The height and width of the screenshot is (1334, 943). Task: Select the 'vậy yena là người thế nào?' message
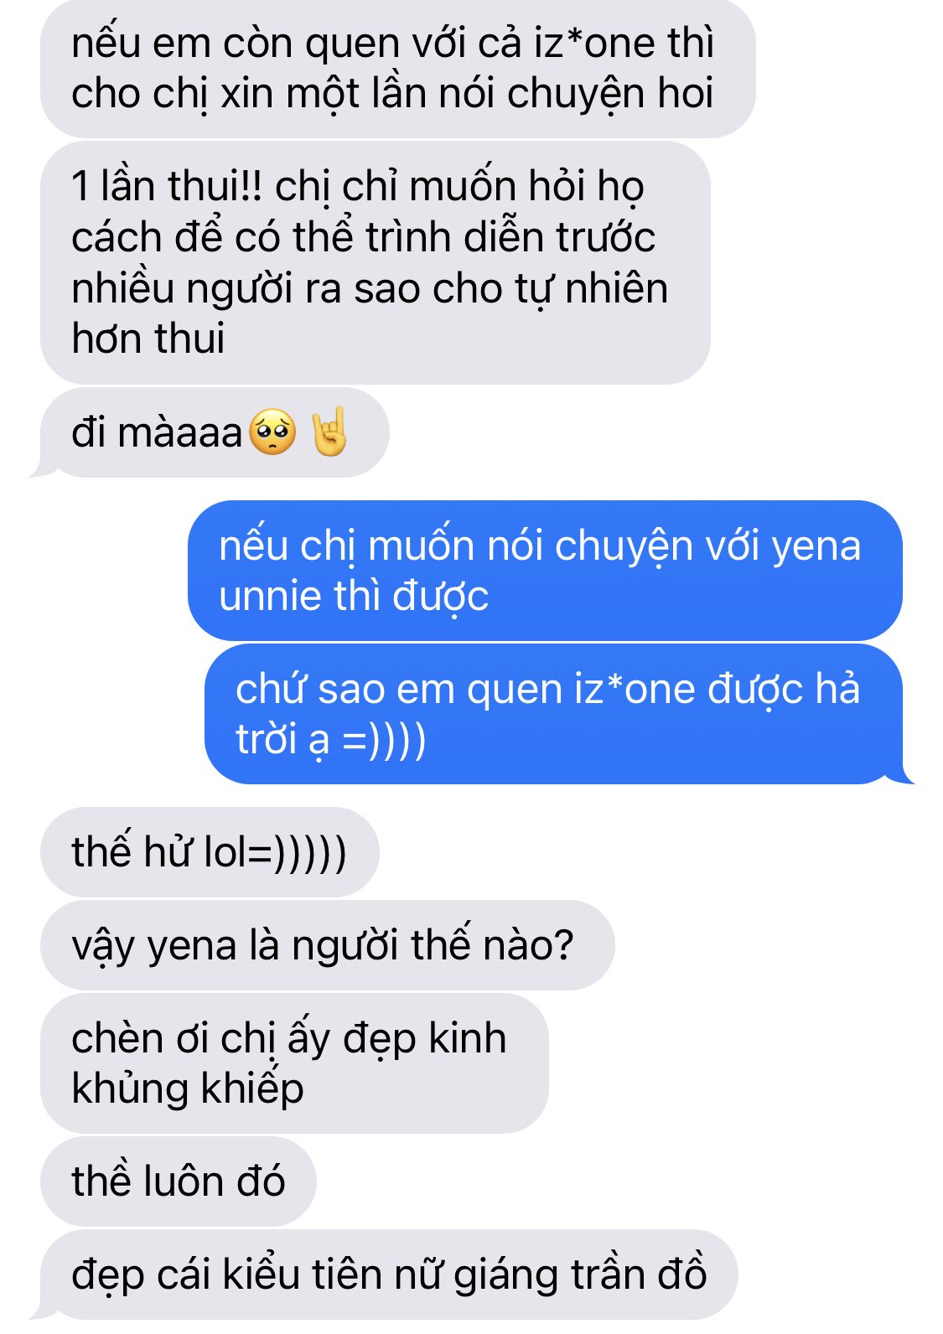tap(327, 946)
